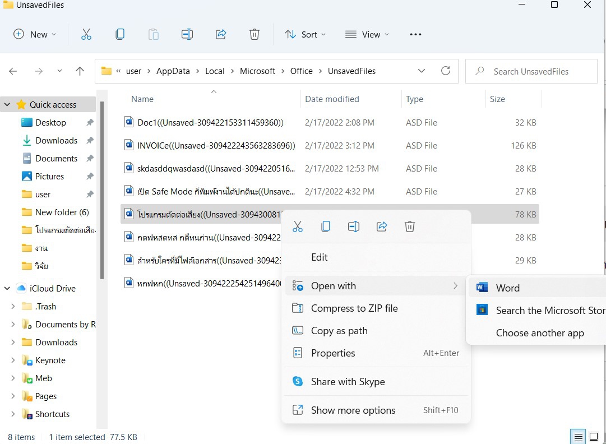This screenshot has height=444, width=606.
Task: Select Properties in the context menu
Action: [x=333, y=353]
